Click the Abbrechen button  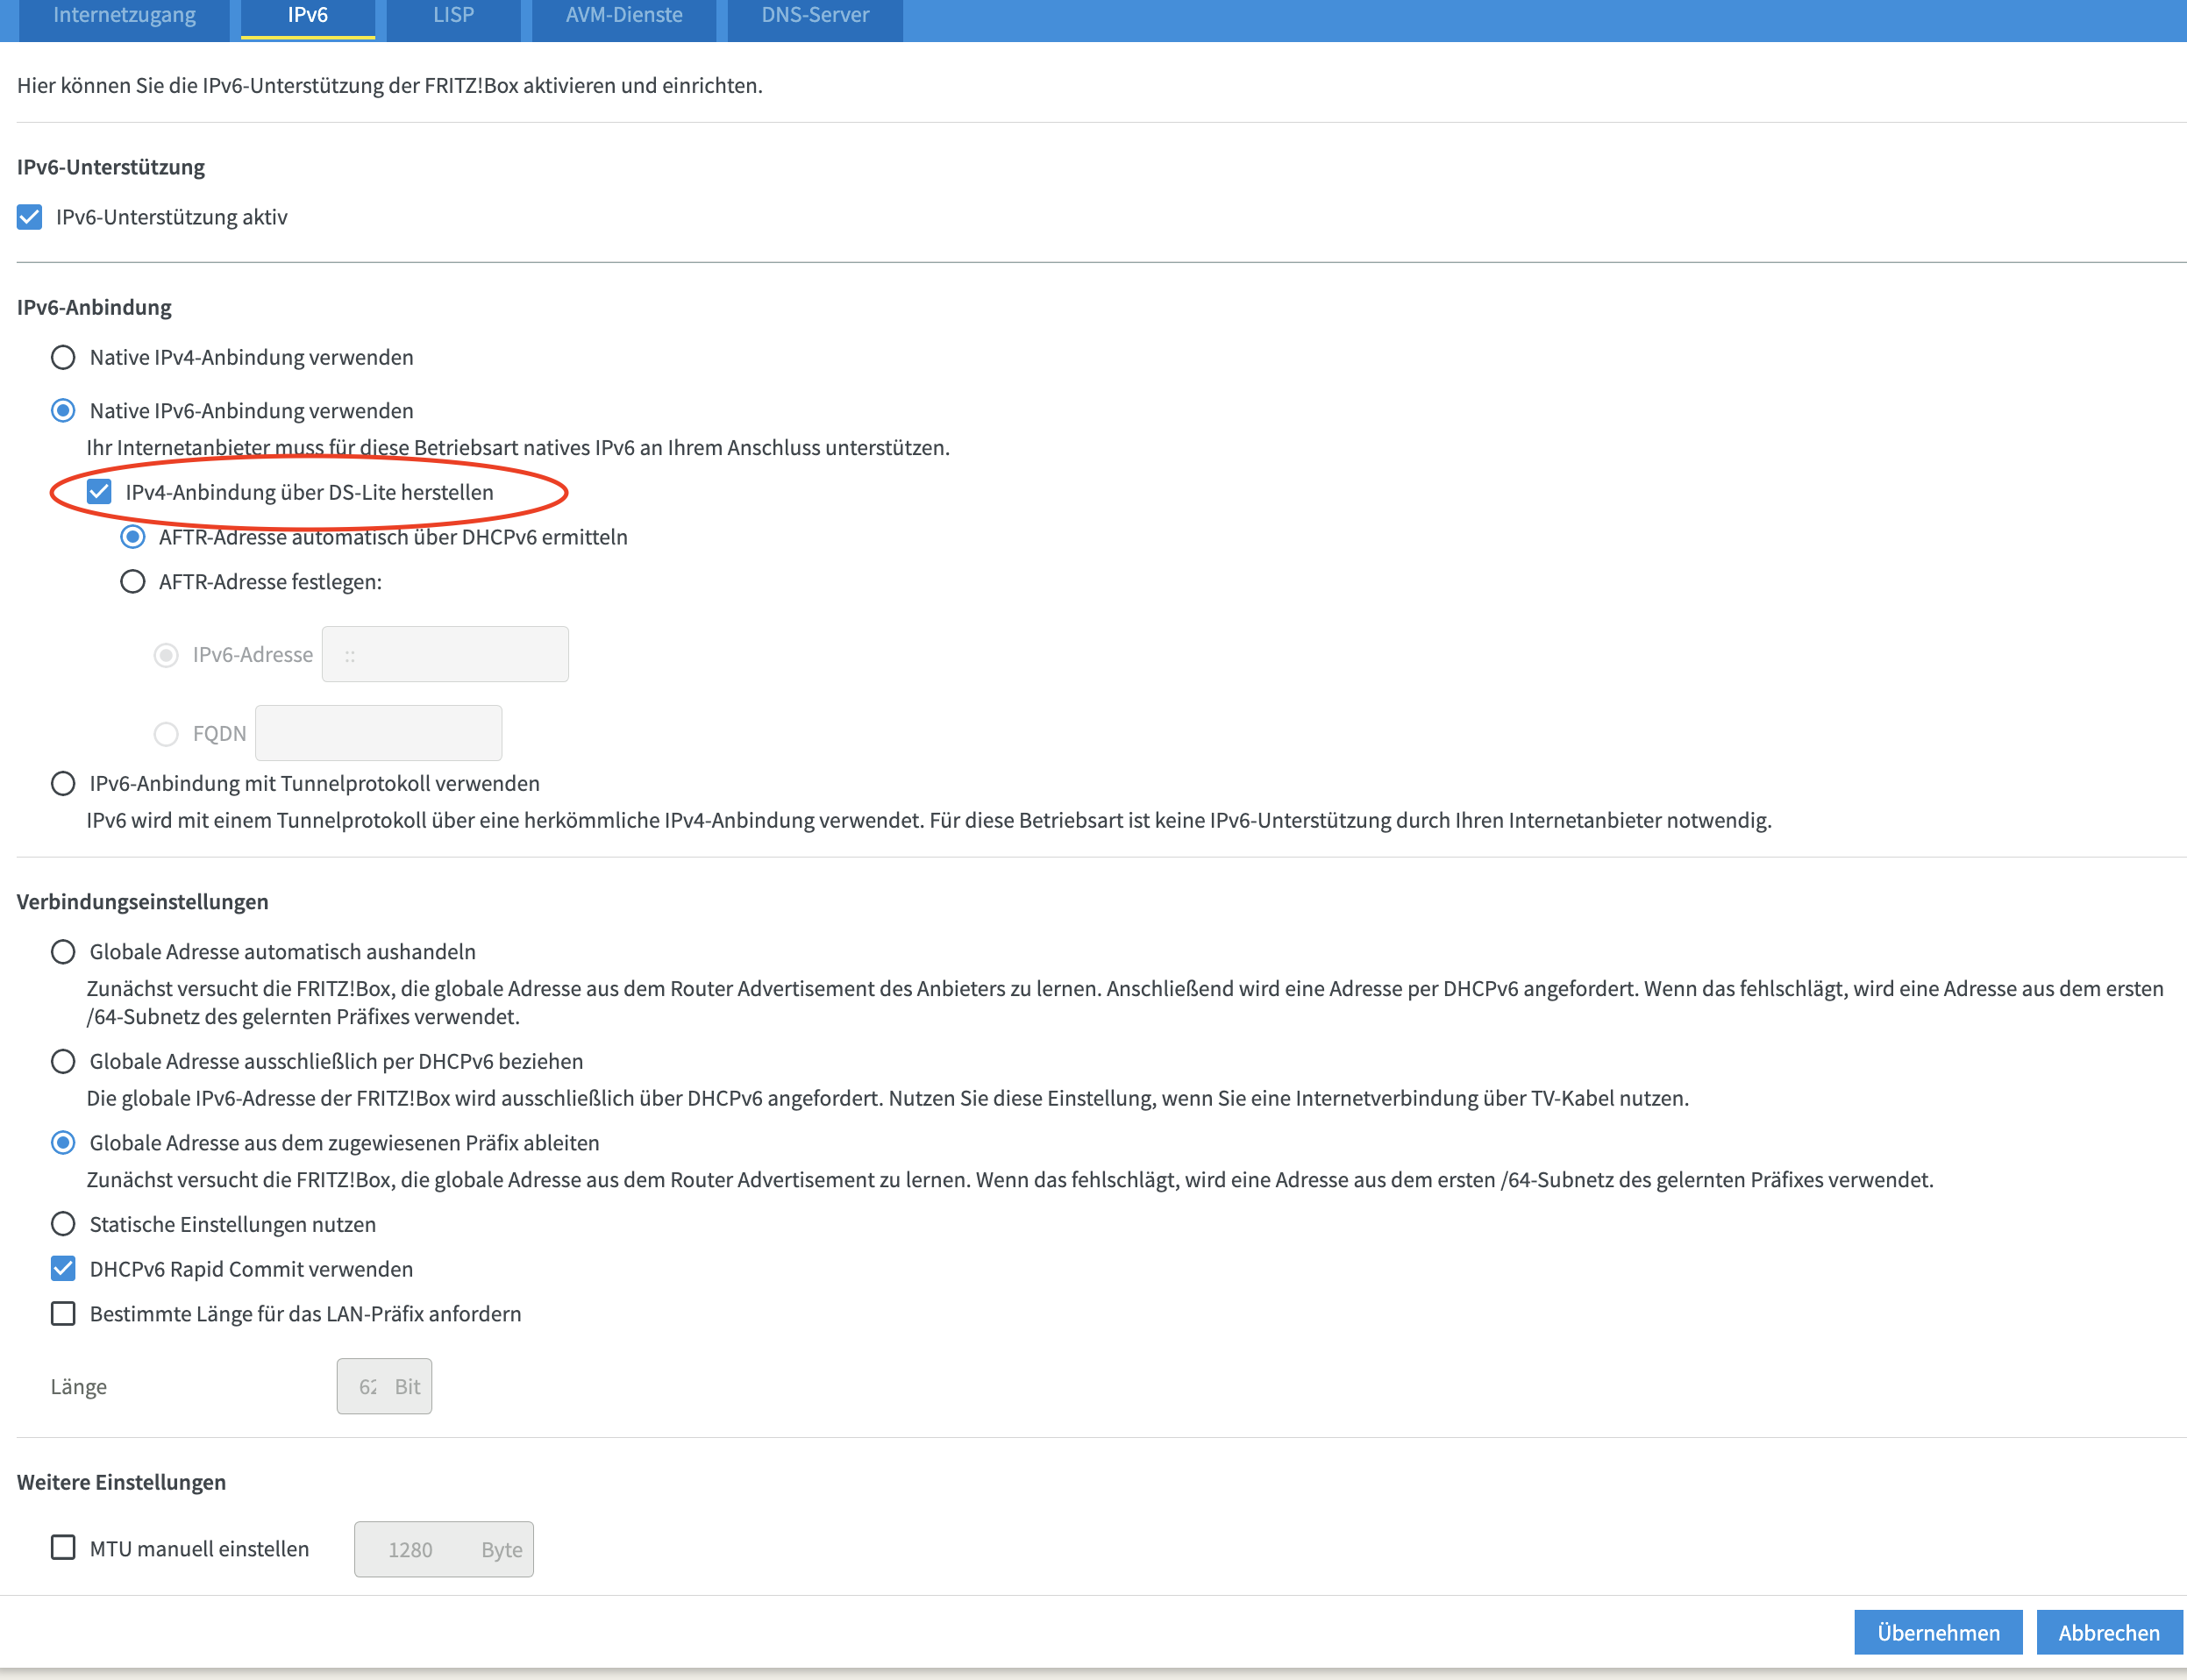pos(2108,1632)
